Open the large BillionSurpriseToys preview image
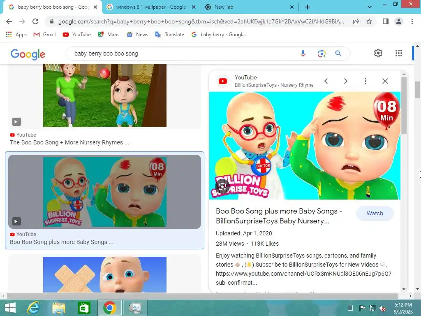 click(305, 146)
